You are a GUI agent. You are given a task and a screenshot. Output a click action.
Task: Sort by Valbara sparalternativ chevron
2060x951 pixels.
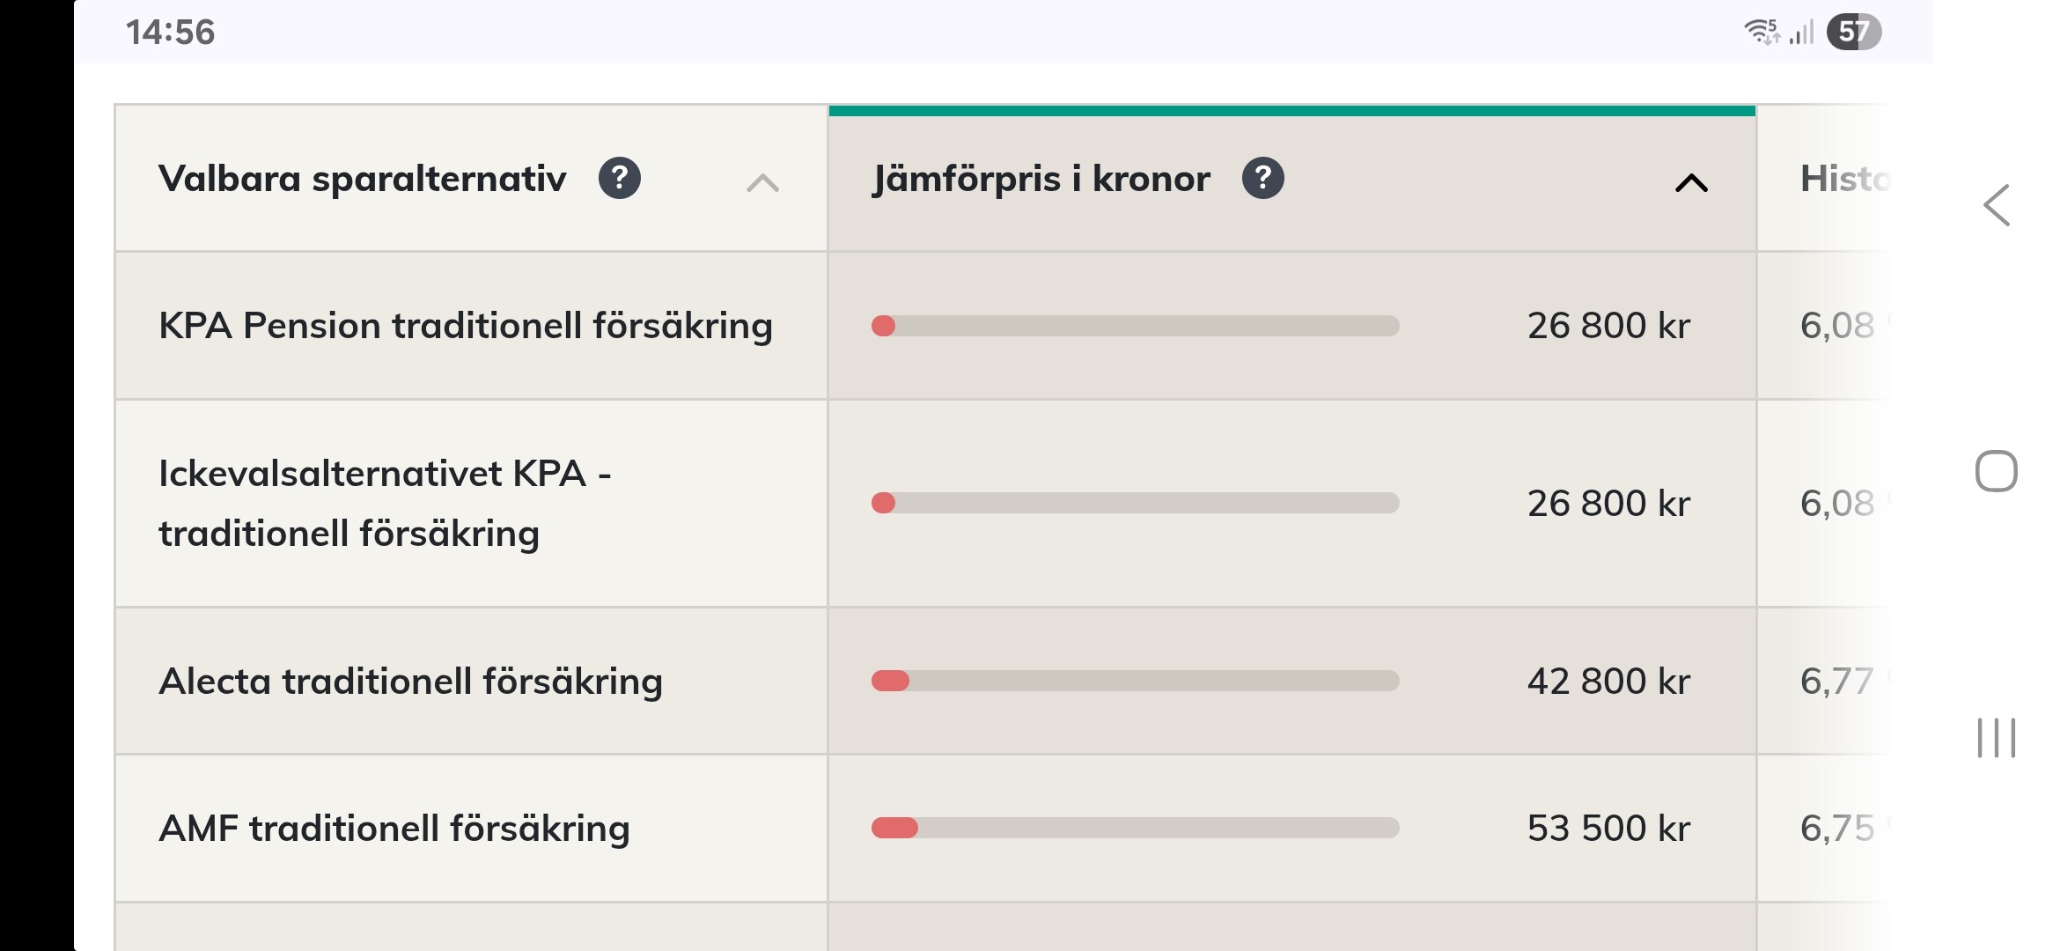762,183
